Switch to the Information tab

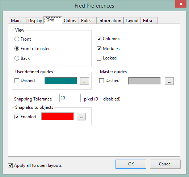[110, 21]
